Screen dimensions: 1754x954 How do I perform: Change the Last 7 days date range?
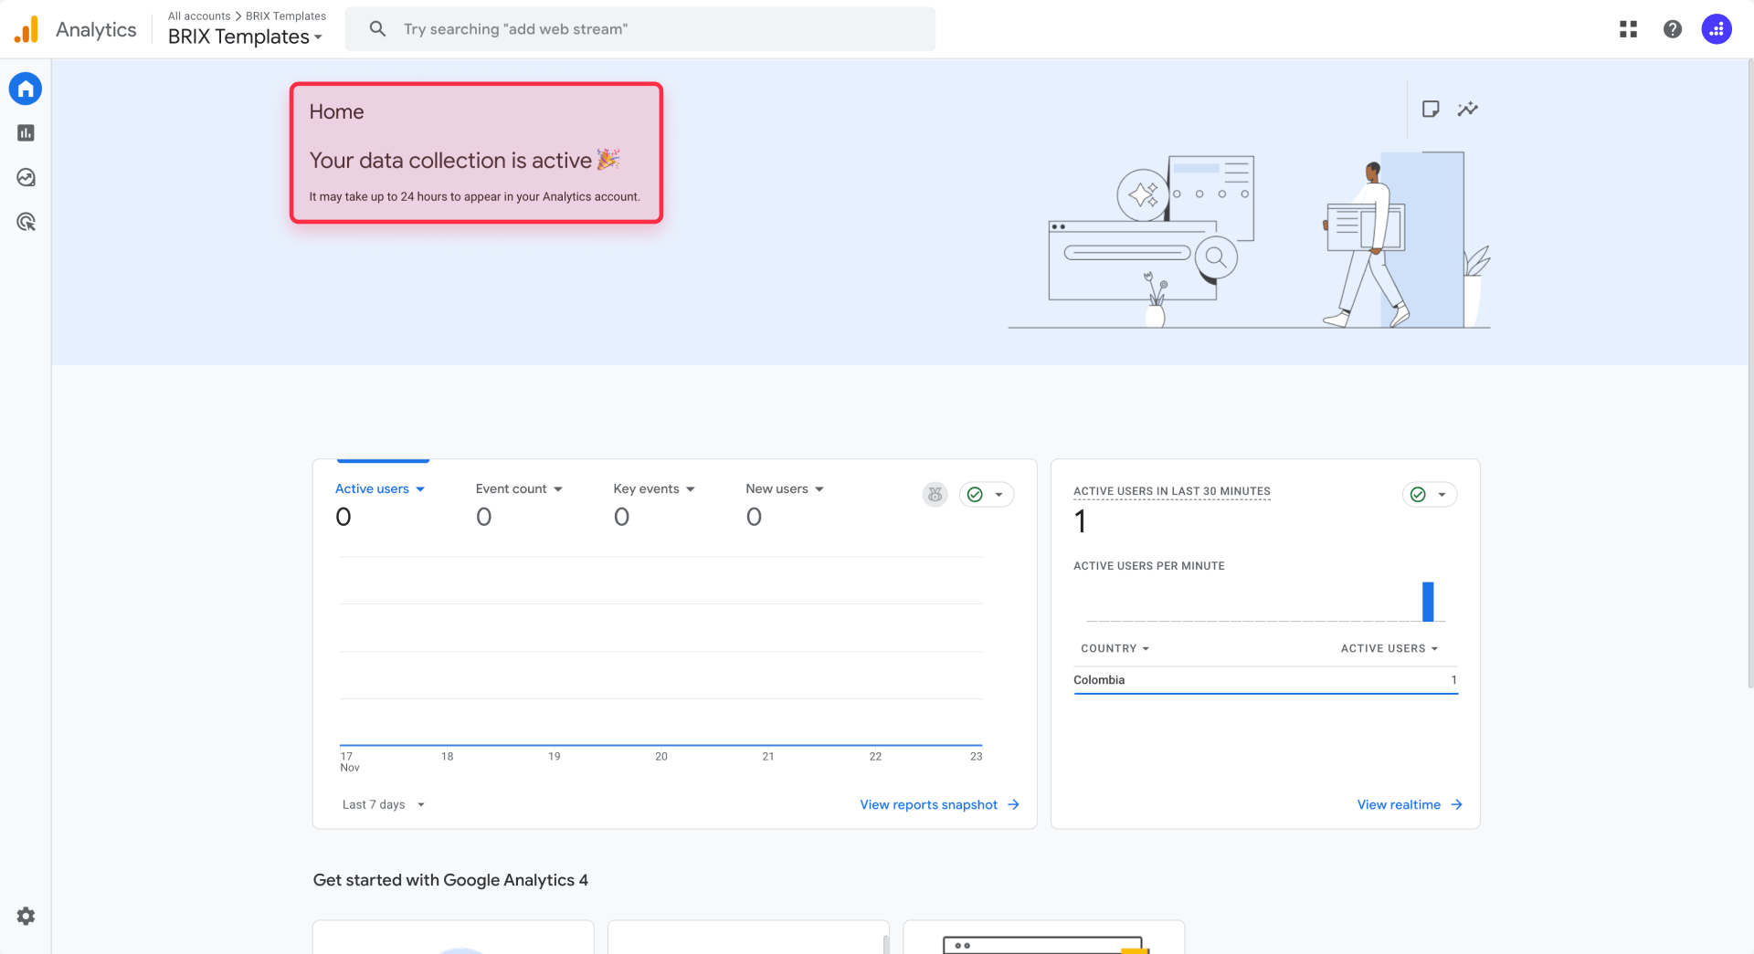coord(381,804)
